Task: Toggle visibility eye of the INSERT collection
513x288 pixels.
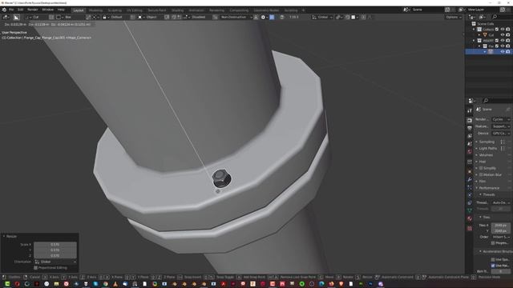Action: pos(503,41)
